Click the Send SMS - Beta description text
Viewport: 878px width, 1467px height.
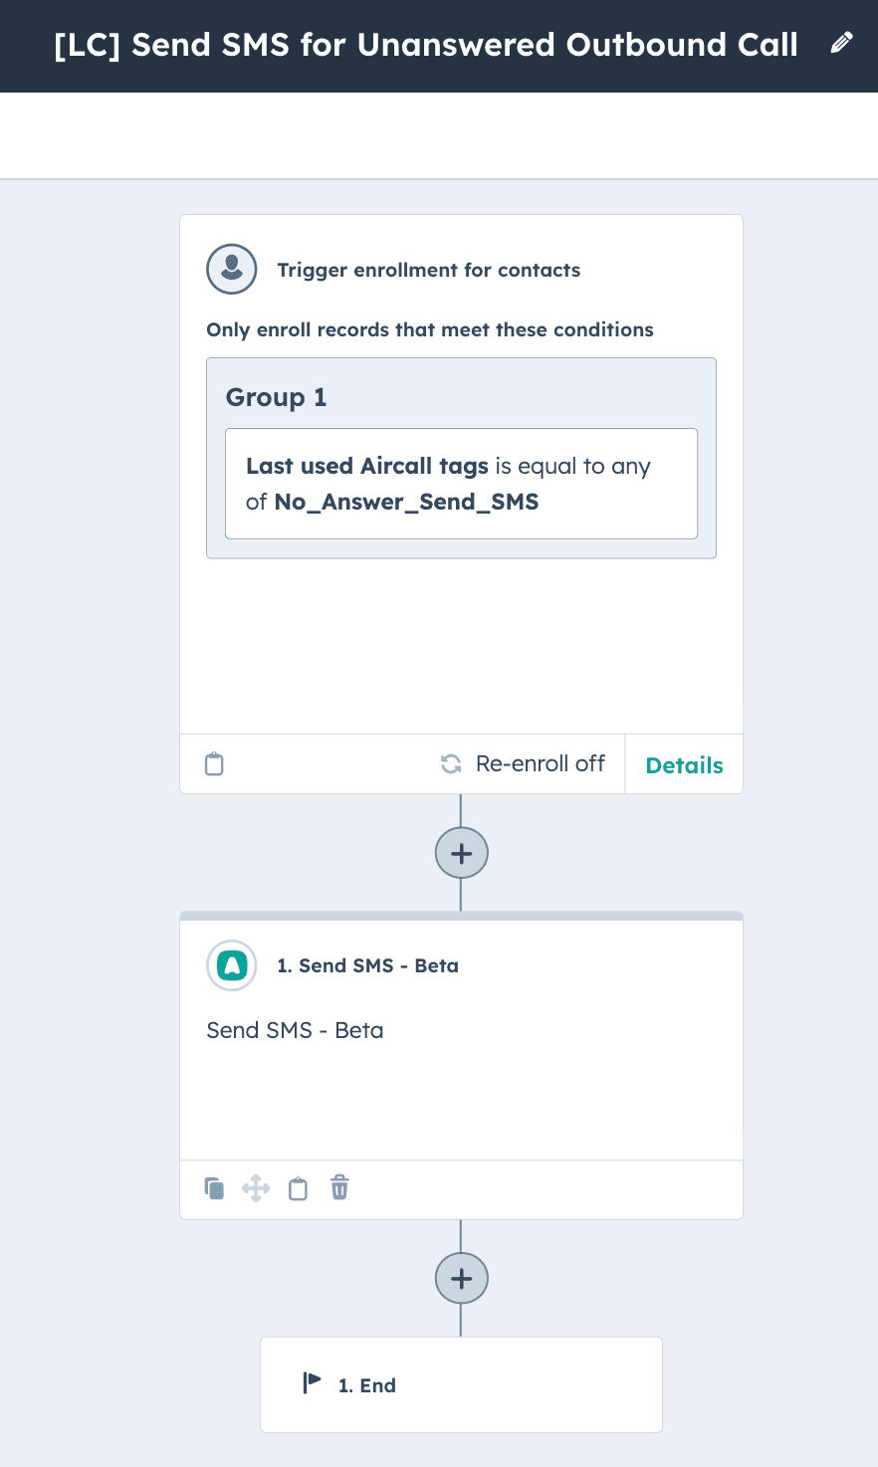click(295, 1030)
